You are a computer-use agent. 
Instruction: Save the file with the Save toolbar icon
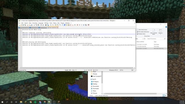point(23,25)
